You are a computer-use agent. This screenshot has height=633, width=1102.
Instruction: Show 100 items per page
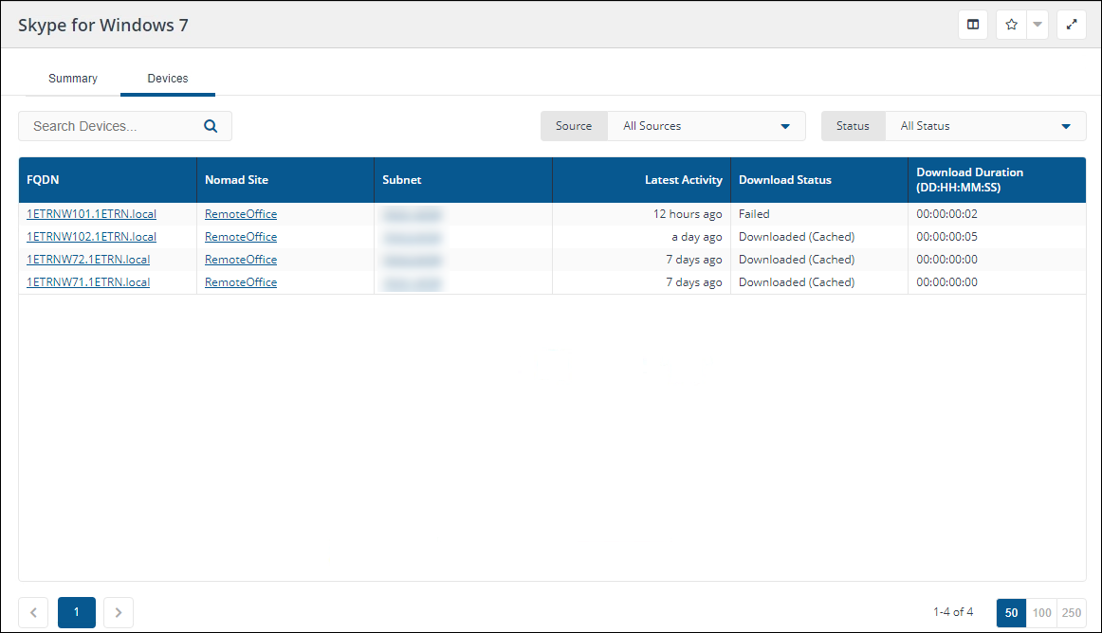point(1041,613)
